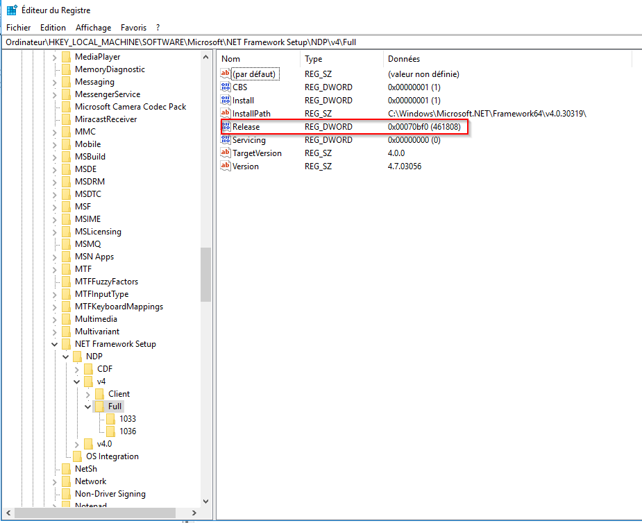Click the NDP folder icon

[x=77, y=357]
